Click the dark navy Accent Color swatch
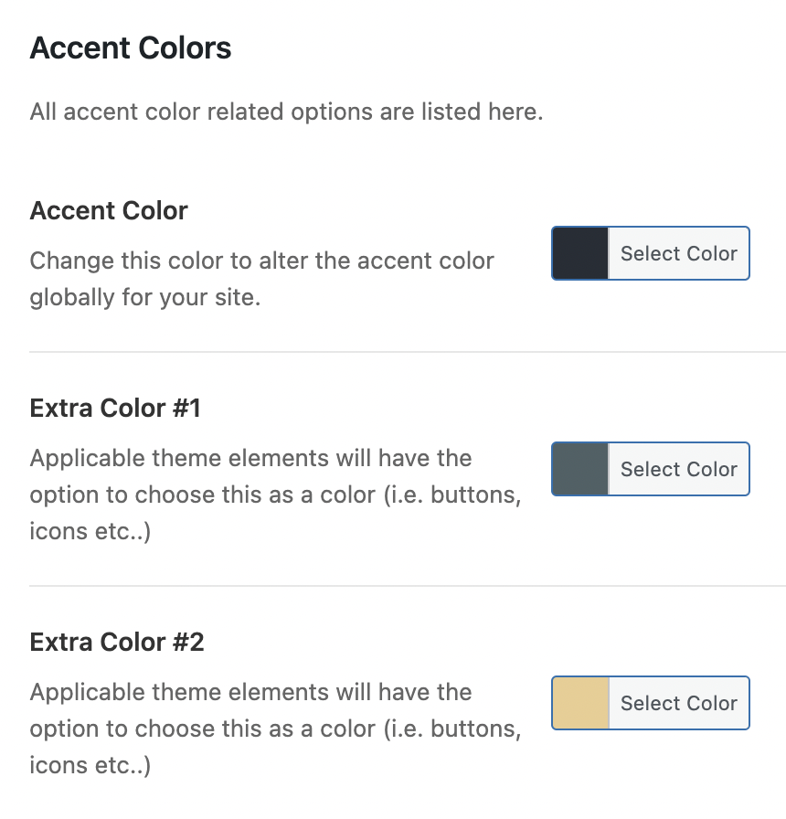The image size is (786, 819). (580, 253)
